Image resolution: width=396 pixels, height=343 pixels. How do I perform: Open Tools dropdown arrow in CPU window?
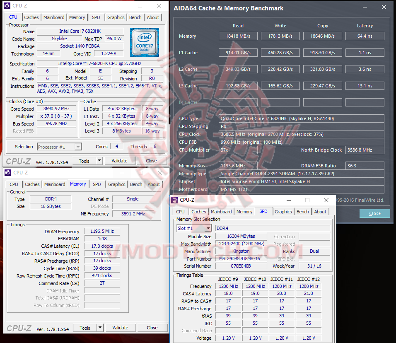click(x=99, y=161)
